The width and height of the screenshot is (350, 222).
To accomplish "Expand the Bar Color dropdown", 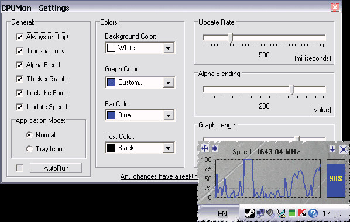I will [x=169, y=115].
